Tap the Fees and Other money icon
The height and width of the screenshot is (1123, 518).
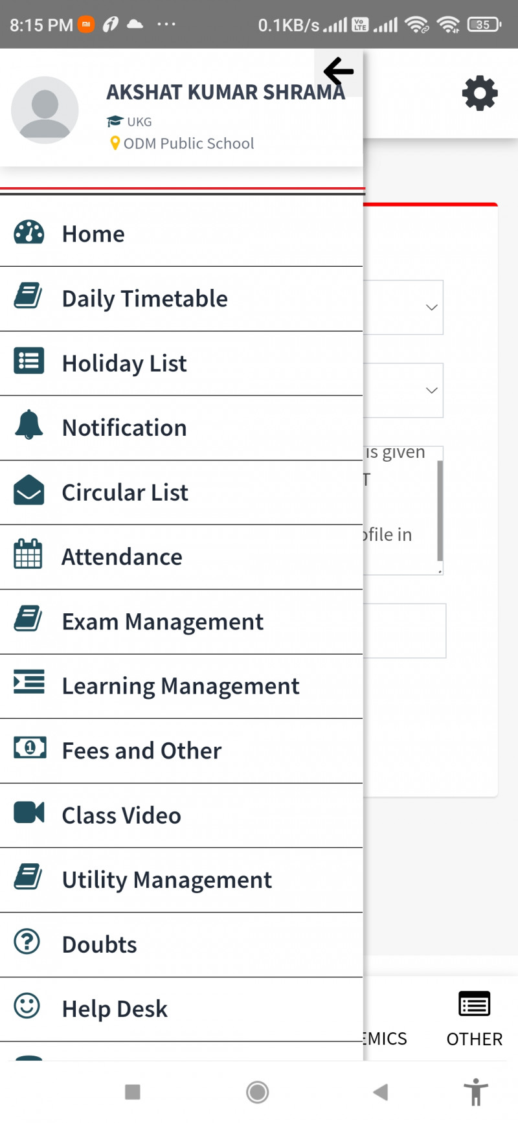[30, 749]
